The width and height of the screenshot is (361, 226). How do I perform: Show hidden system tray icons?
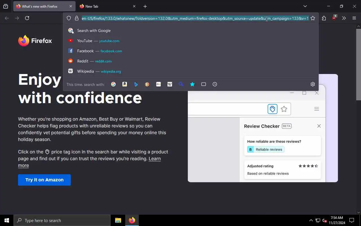[311, 220]
